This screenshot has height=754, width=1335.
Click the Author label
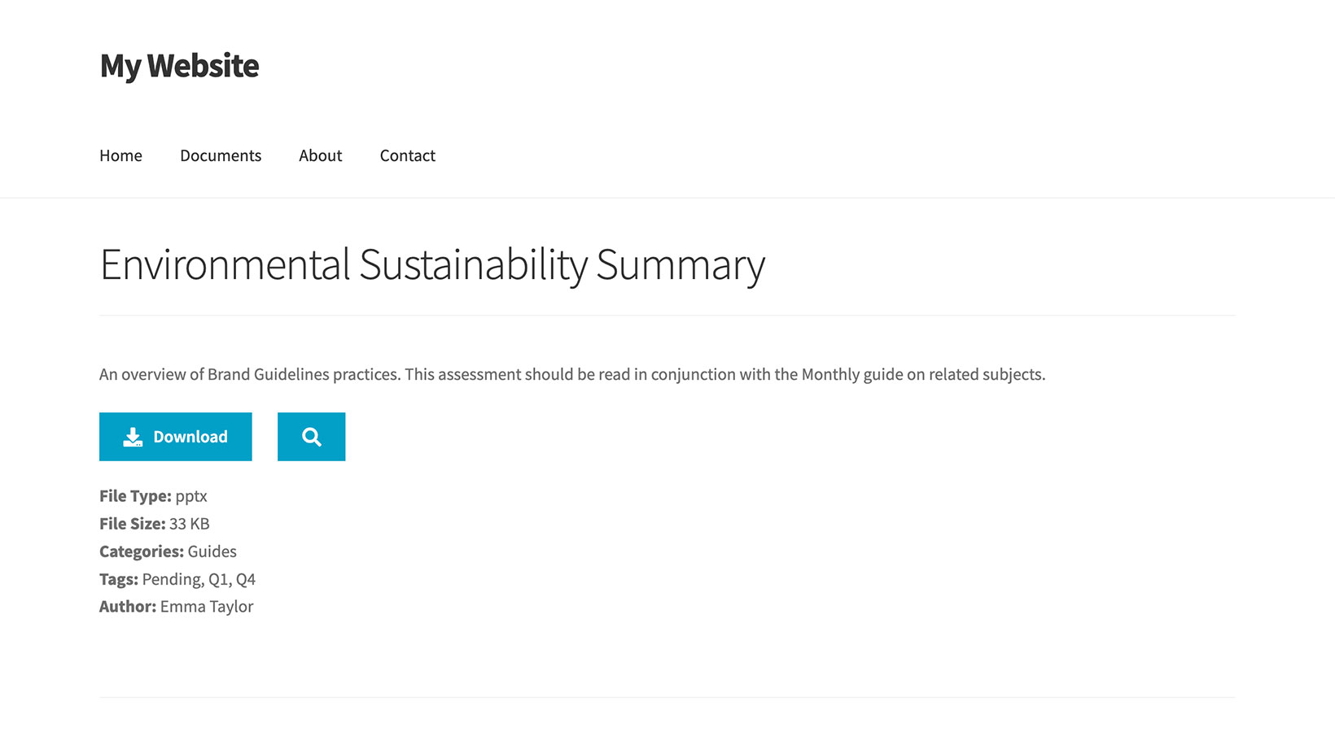click(128, 607)
